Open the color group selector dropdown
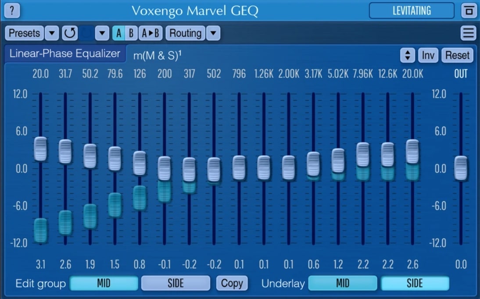The width and height of the screenshot is (480, 299). click(102, 33)
